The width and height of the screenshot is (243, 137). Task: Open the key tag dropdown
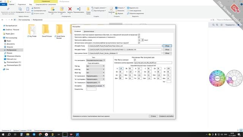(93, 83)
